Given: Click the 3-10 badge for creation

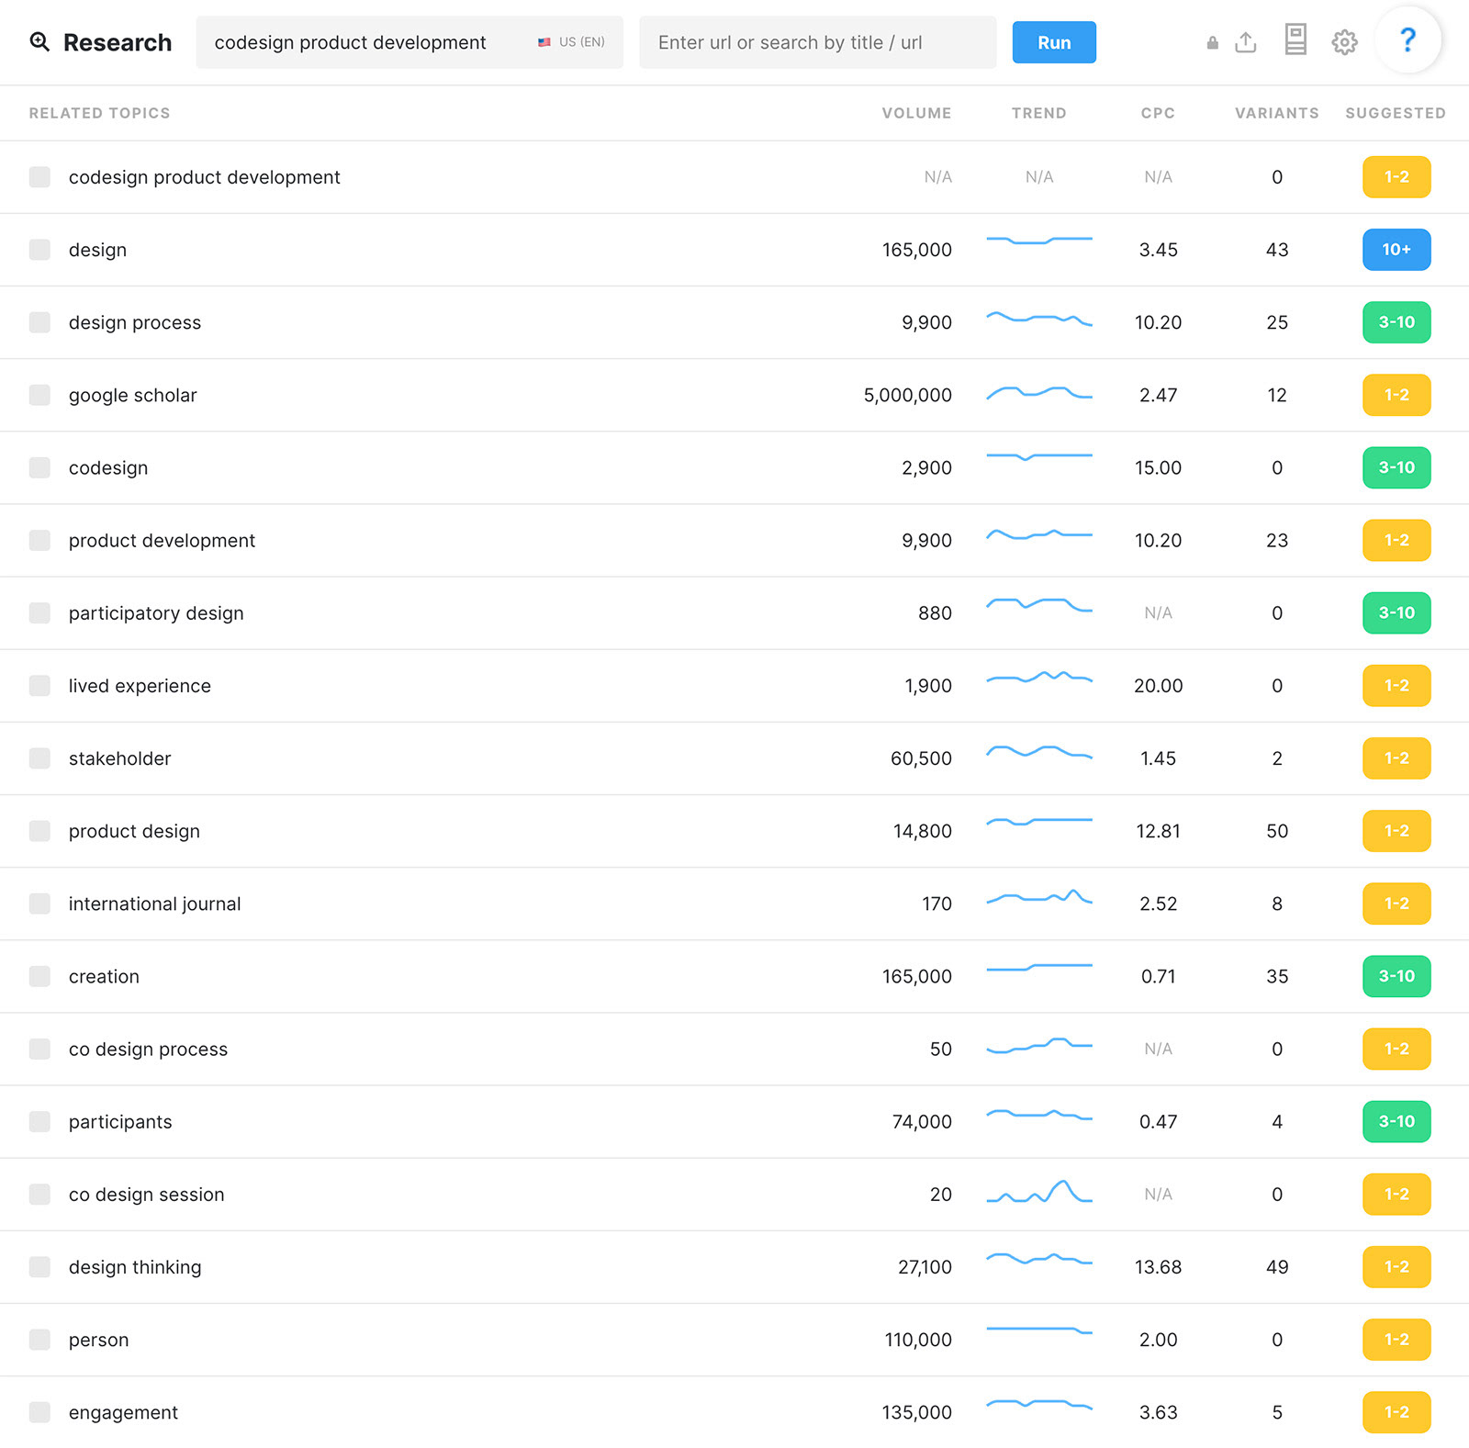Looking at the screenshot, I should (1396, 976).
